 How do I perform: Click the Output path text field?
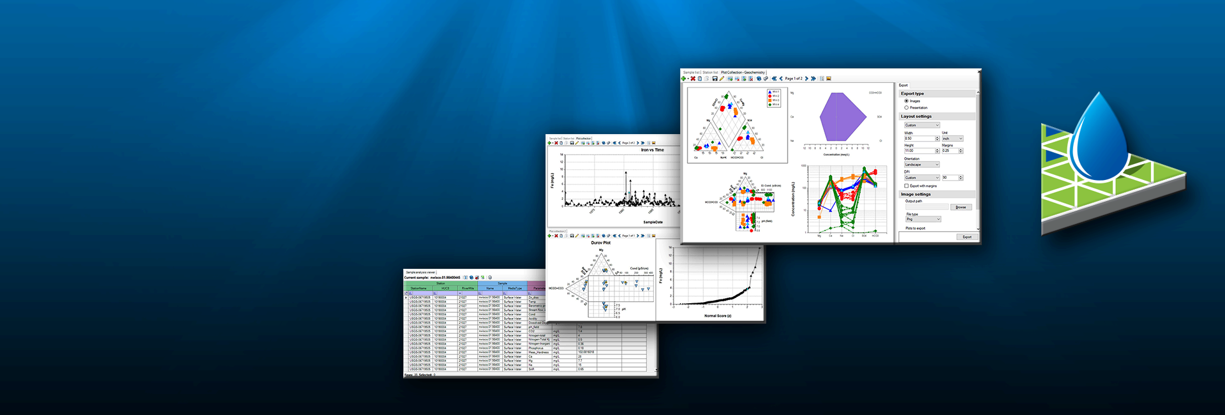(x=927, y=207)
